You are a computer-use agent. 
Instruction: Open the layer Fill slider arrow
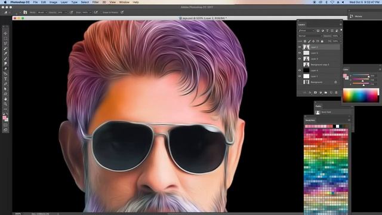340,41
